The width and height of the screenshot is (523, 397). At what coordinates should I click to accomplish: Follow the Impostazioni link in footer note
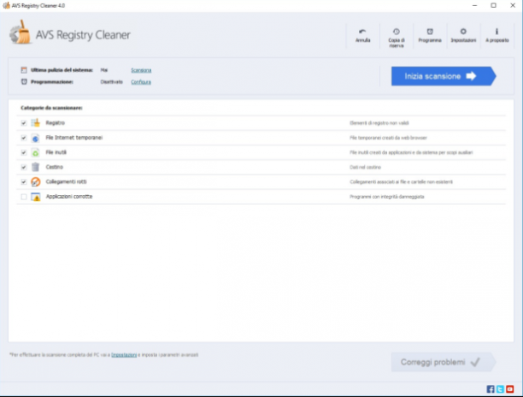point(124,354)
